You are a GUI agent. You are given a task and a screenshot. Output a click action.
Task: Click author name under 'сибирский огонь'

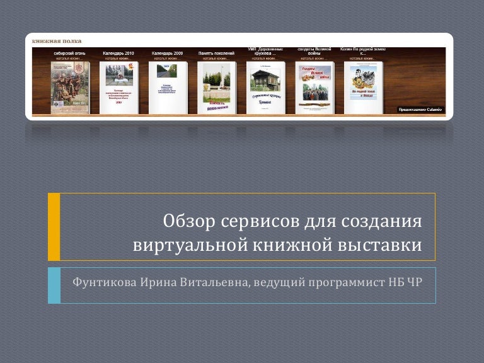tap(69, 59)
